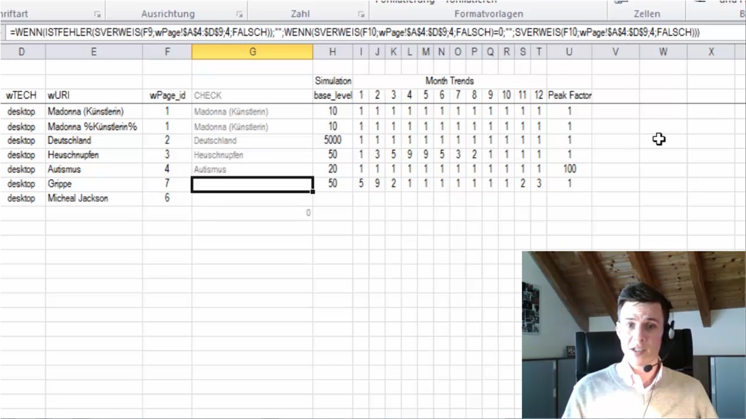Click the wPage_id header cell
Image resolution: width=746 pixels, height=419 pixels.
(x=167, y=95)
